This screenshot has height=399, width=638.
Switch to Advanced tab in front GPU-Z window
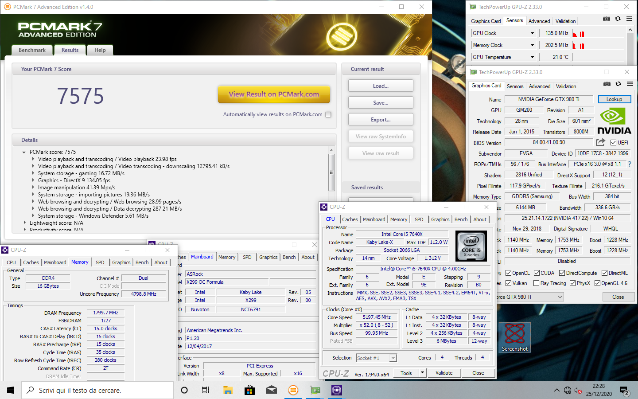540,86
